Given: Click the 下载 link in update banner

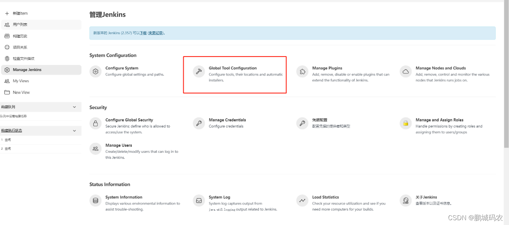Looking at the screenshot, I should [143, 33].
